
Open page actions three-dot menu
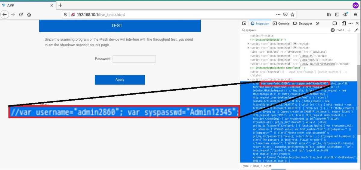[279, 14]
